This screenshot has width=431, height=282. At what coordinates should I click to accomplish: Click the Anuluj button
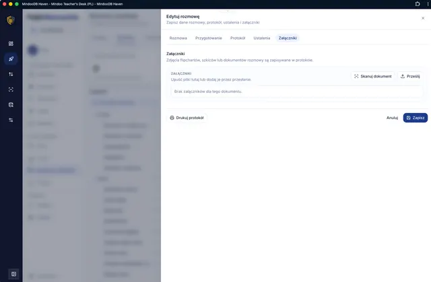point(392,118)
